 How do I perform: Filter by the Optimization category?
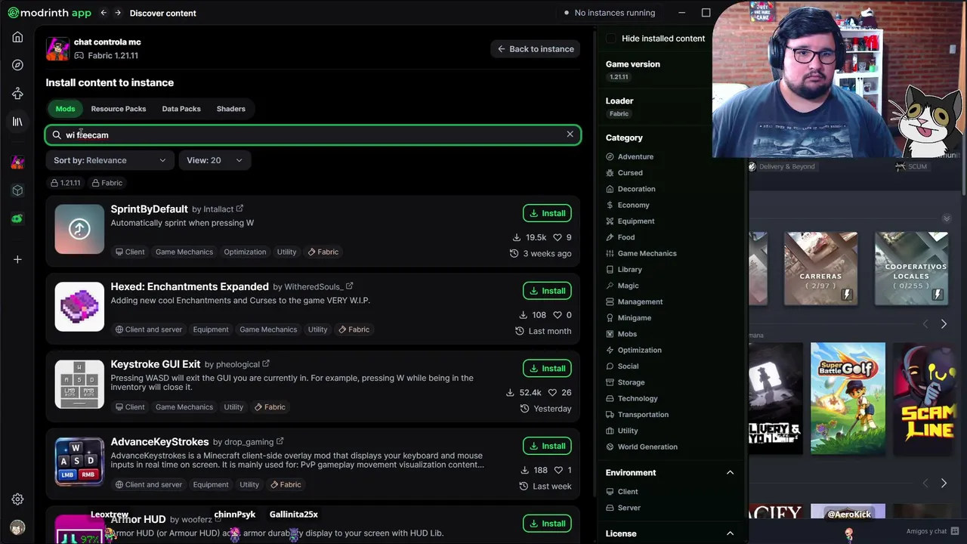coord(633,350)
